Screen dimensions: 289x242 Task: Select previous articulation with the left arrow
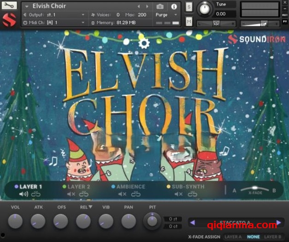point(193,223)
